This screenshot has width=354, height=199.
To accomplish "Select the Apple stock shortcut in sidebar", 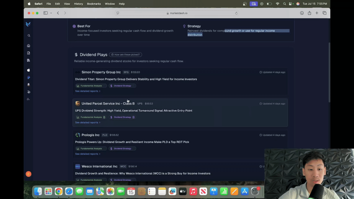I will tap(29, 70).
